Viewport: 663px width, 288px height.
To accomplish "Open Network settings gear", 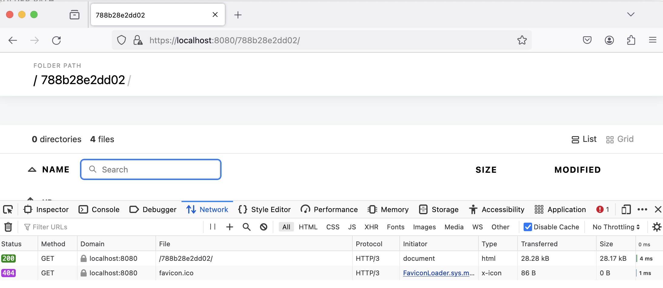I will pos(657,227).
